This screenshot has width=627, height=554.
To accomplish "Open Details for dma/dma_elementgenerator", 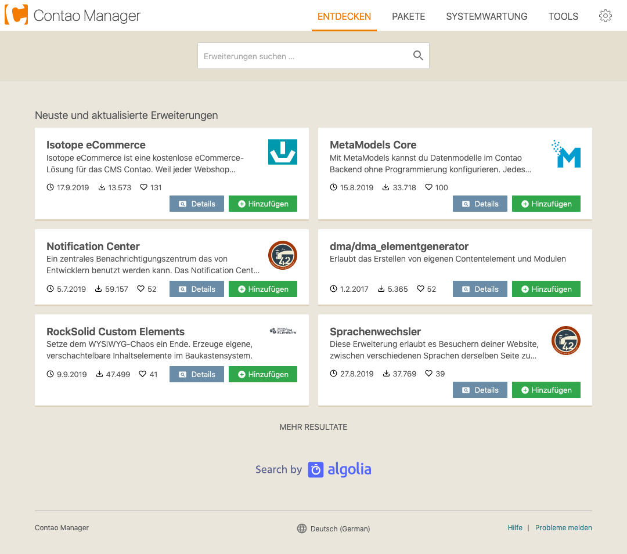I will (480, 289).
